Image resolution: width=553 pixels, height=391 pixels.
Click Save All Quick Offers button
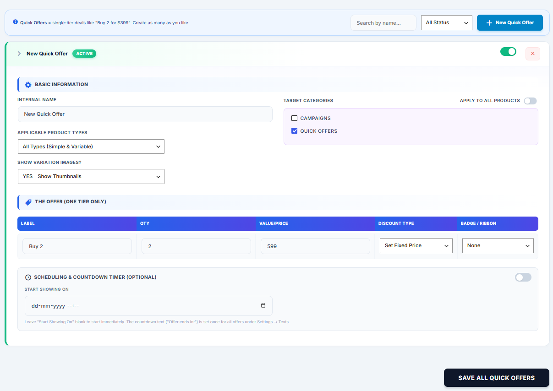pos(497,378)
